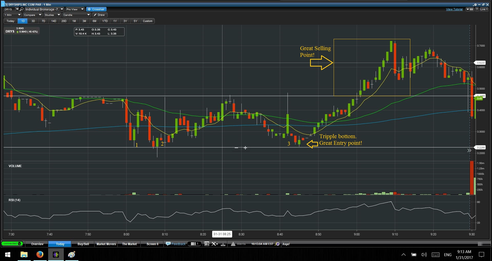
Task: Open the Alerts panel
Action: [239, 244]
